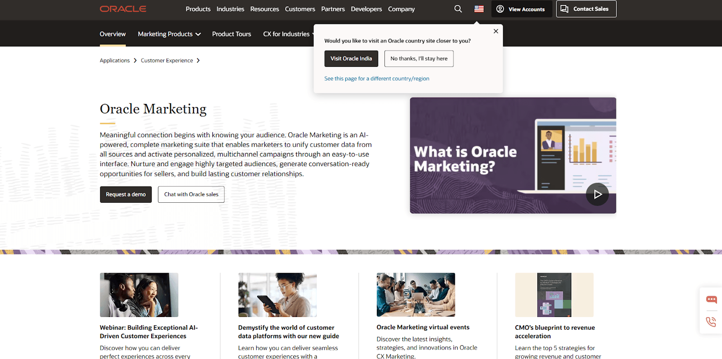
Task: Click Request a demo button
Action: click(126, 195)
